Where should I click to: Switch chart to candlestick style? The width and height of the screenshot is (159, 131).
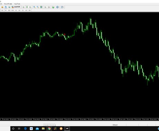[x=27, y=7]
